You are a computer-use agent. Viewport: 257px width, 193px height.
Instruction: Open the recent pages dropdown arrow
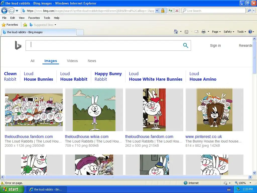pos(17,11)
